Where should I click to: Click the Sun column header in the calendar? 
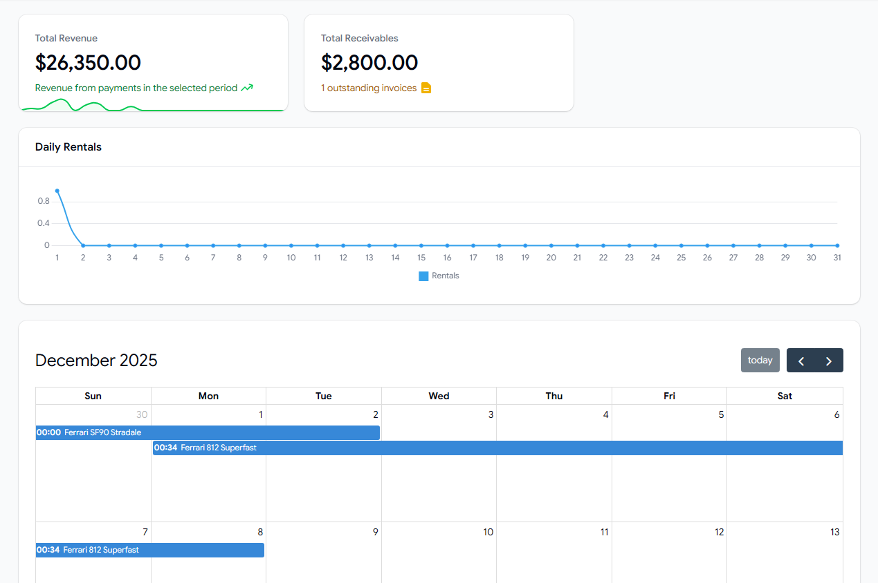point(93,395)
